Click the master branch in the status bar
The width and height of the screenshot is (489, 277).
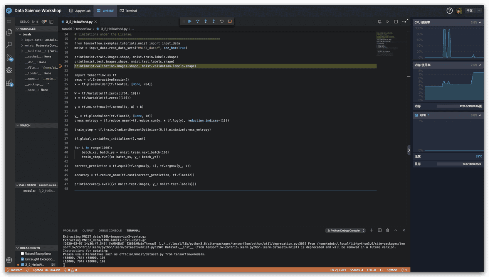point(14,270)
